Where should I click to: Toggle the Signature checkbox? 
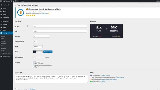point(34,67)
